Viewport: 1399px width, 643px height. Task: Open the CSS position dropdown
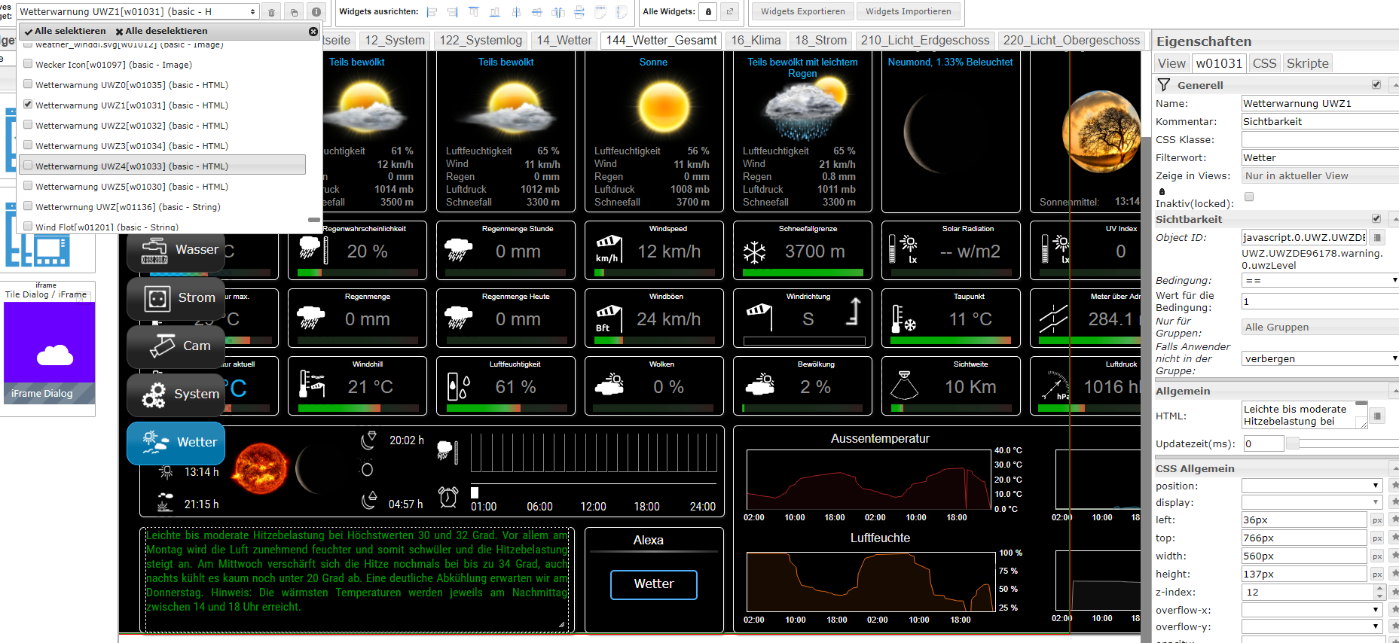coord(1312,486)
